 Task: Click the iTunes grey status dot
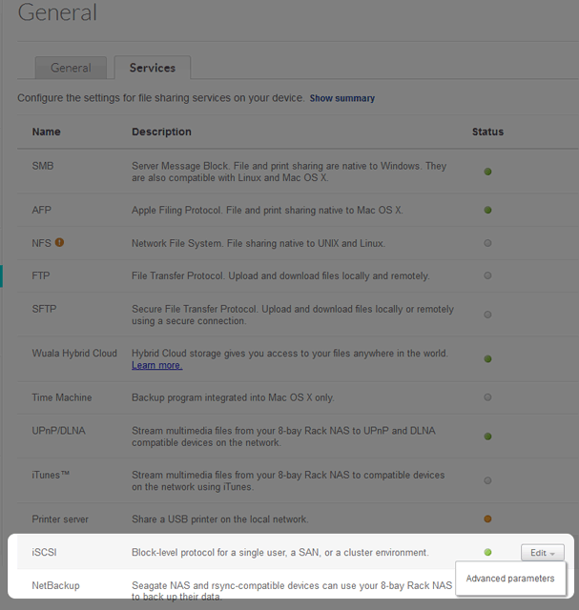coord(488,480)
